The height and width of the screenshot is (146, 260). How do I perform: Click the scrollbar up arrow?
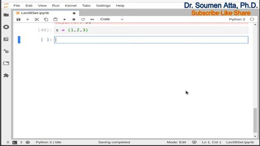(x=255, y=25)
